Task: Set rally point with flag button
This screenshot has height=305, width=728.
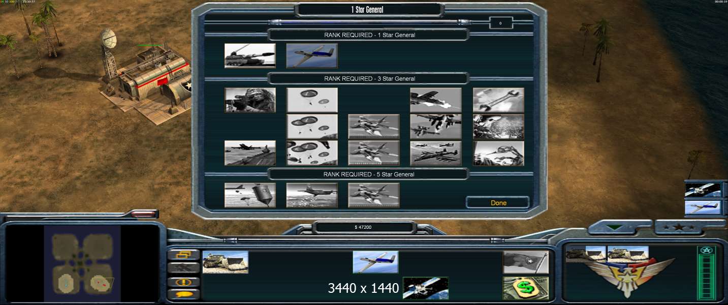Action: [526, 262]
